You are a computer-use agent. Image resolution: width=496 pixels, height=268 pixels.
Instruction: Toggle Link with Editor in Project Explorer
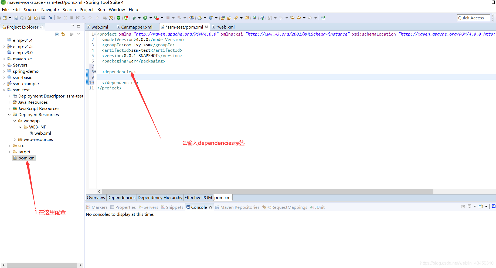[x=63, y=34]
